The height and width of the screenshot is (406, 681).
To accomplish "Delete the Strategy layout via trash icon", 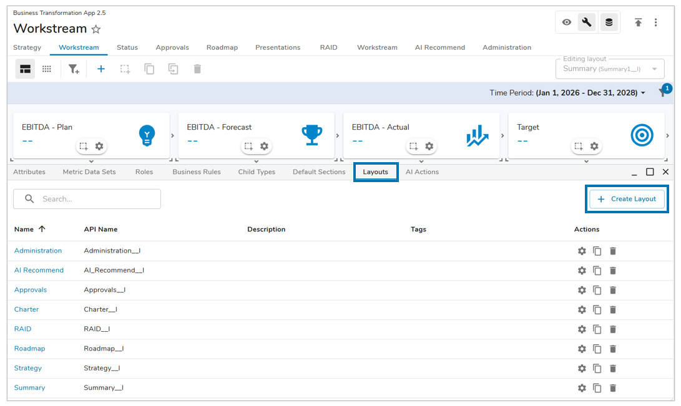I will (x=613, y=368).
